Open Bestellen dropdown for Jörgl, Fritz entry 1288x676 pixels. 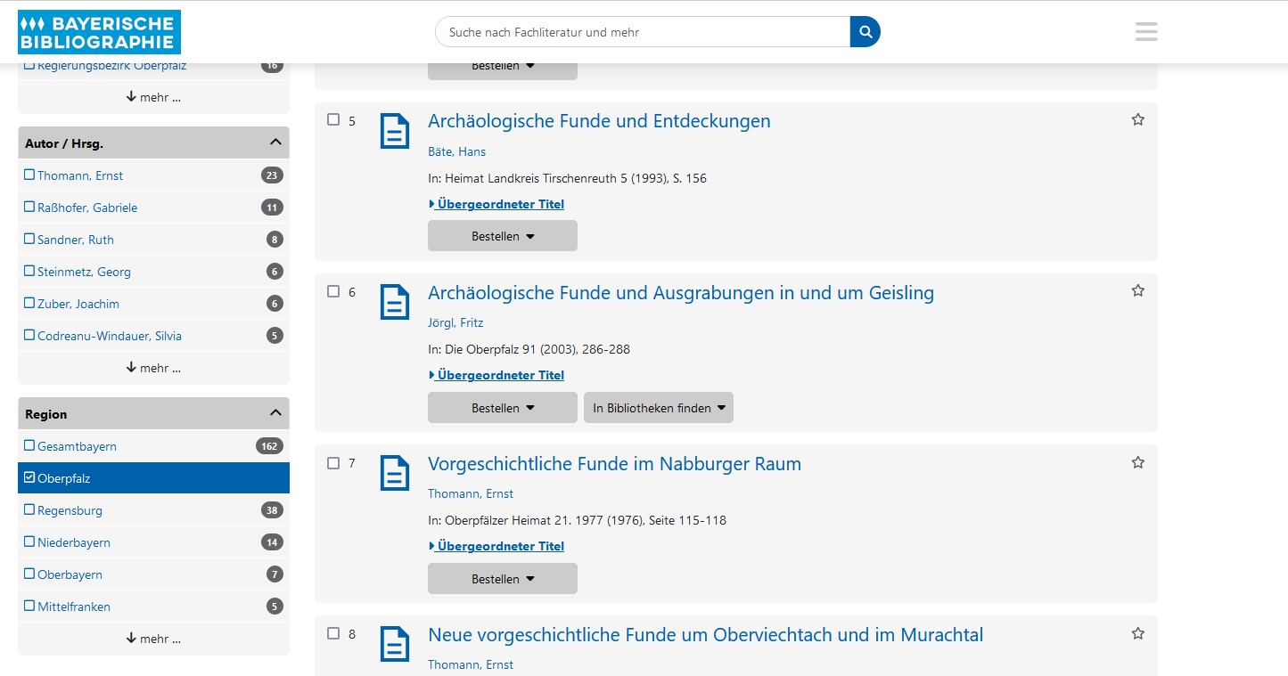pos(503,408)
